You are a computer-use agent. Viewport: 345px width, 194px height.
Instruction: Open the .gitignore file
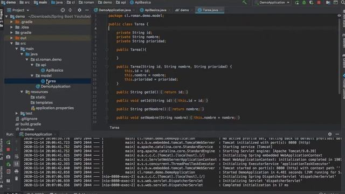point(29,119)
